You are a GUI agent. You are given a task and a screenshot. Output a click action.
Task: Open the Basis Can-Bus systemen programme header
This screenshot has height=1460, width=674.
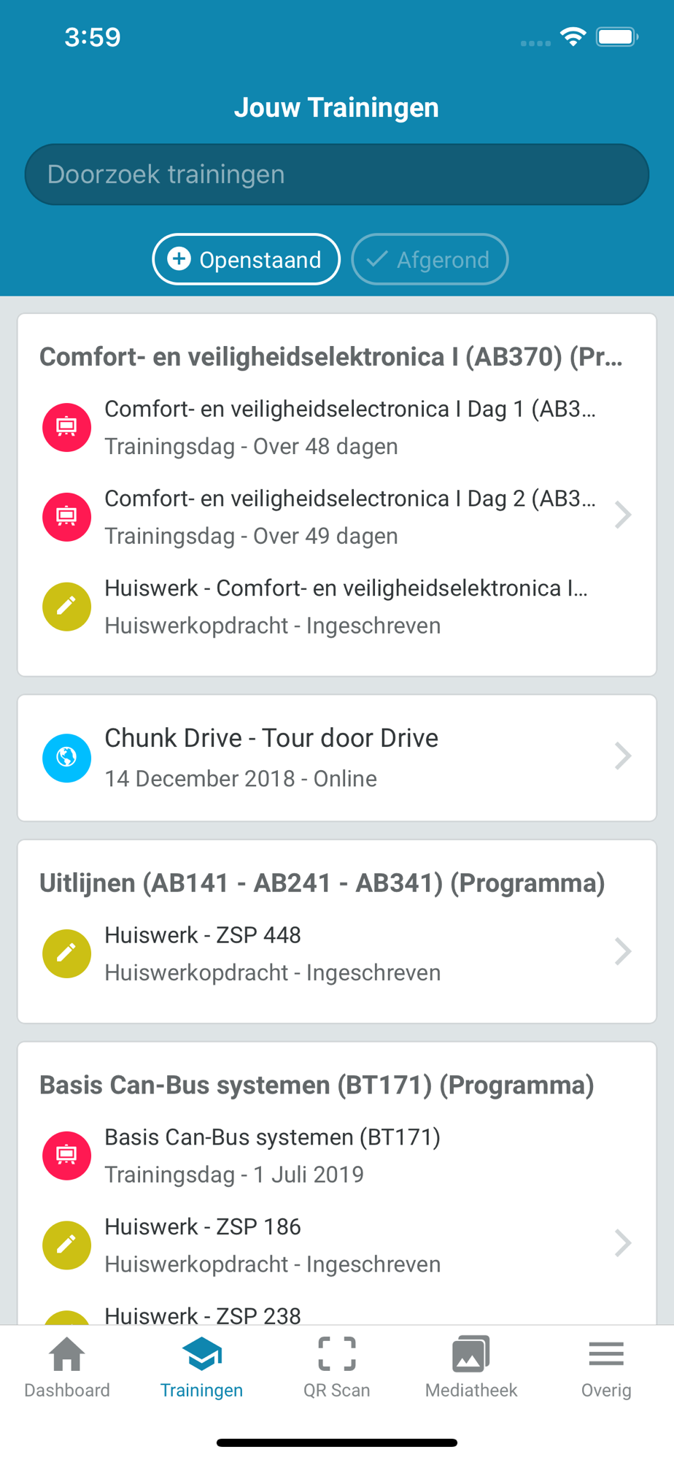[317, 1085]
